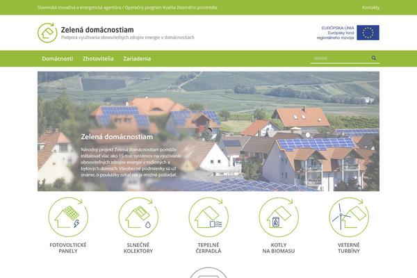417x278 pixels.
Task: Open the Zariadenia menu item
Action: click(137, 58)
